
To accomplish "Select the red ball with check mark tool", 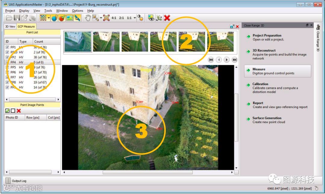I will tap(62, 18).
